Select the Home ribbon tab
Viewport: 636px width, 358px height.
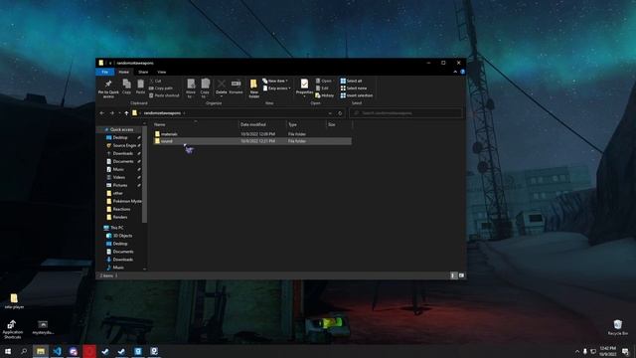pyautogui.click(x=123, y=72)
